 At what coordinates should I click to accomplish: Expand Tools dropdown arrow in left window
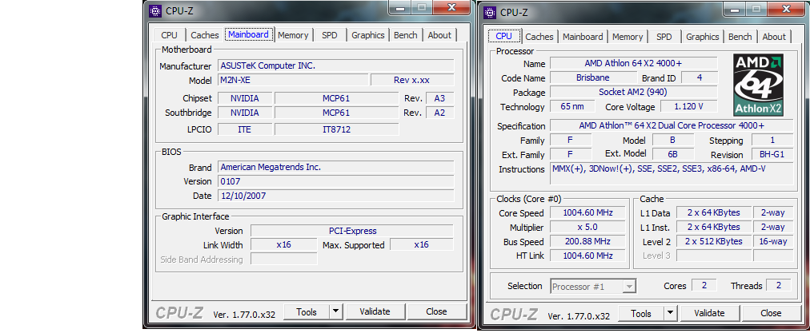coord(336,312)
